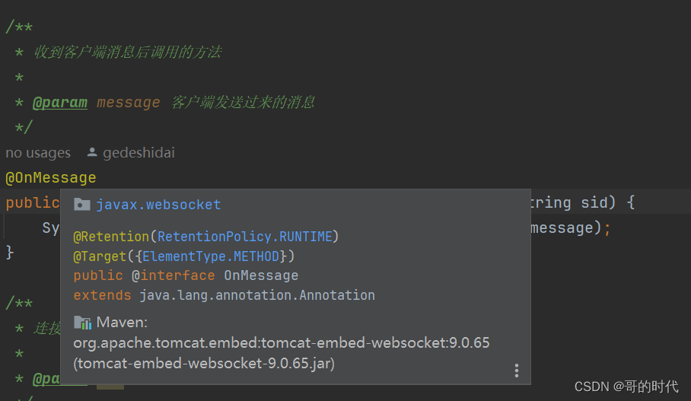
Task: Click the "no usages" inlay hint
Action: pyautogui.click(x=38, y=153)
